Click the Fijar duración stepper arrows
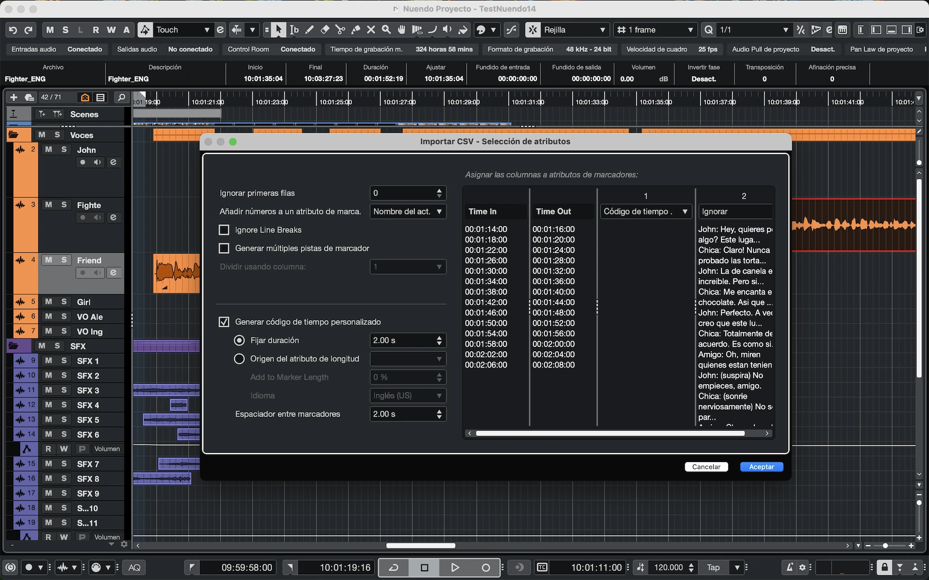The image size is (929, 580). pos(439,340)
